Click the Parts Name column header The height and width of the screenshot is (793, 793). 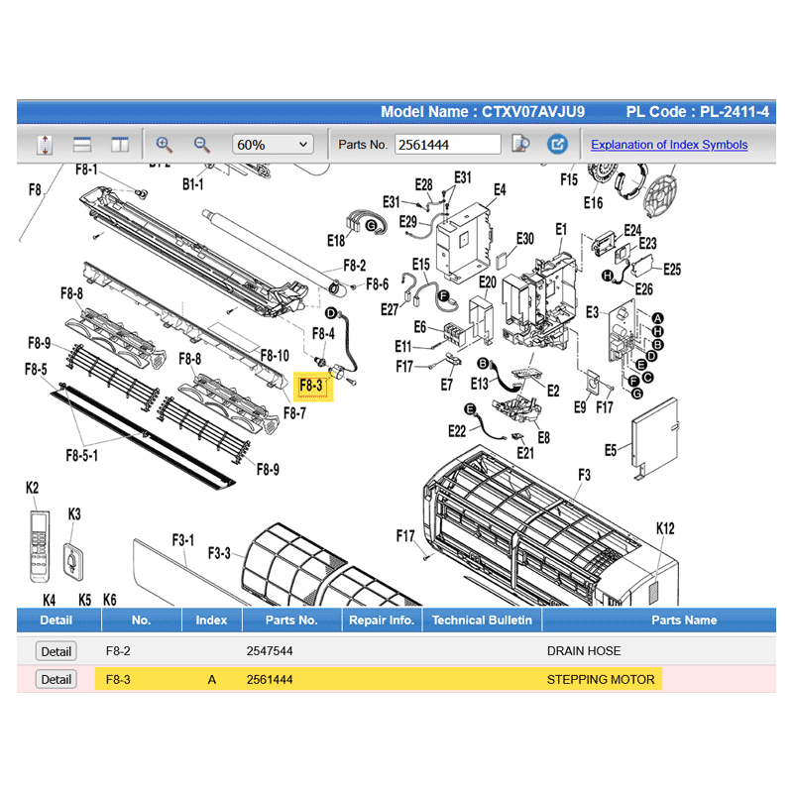[683, 621]
